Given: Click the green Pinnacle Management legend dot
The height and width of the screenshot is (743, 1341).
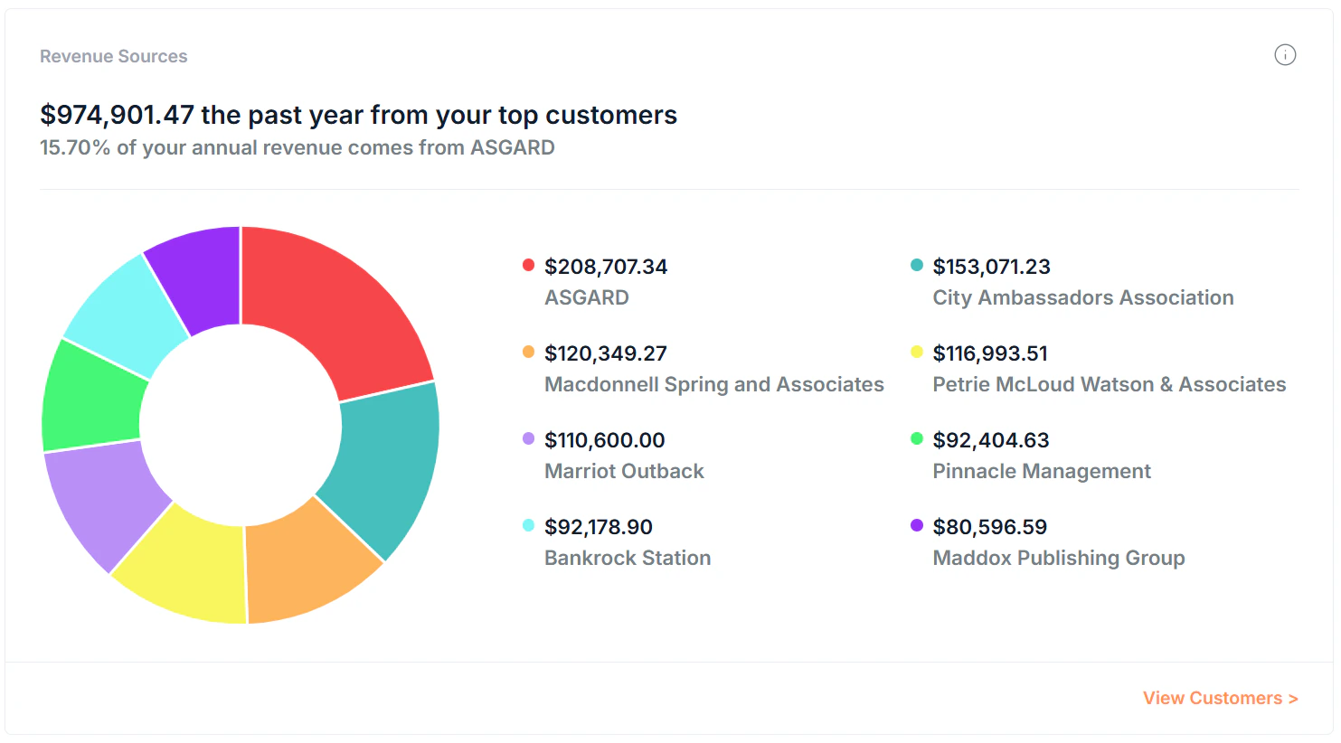Looking at the screenshot, I should point(916,438).
